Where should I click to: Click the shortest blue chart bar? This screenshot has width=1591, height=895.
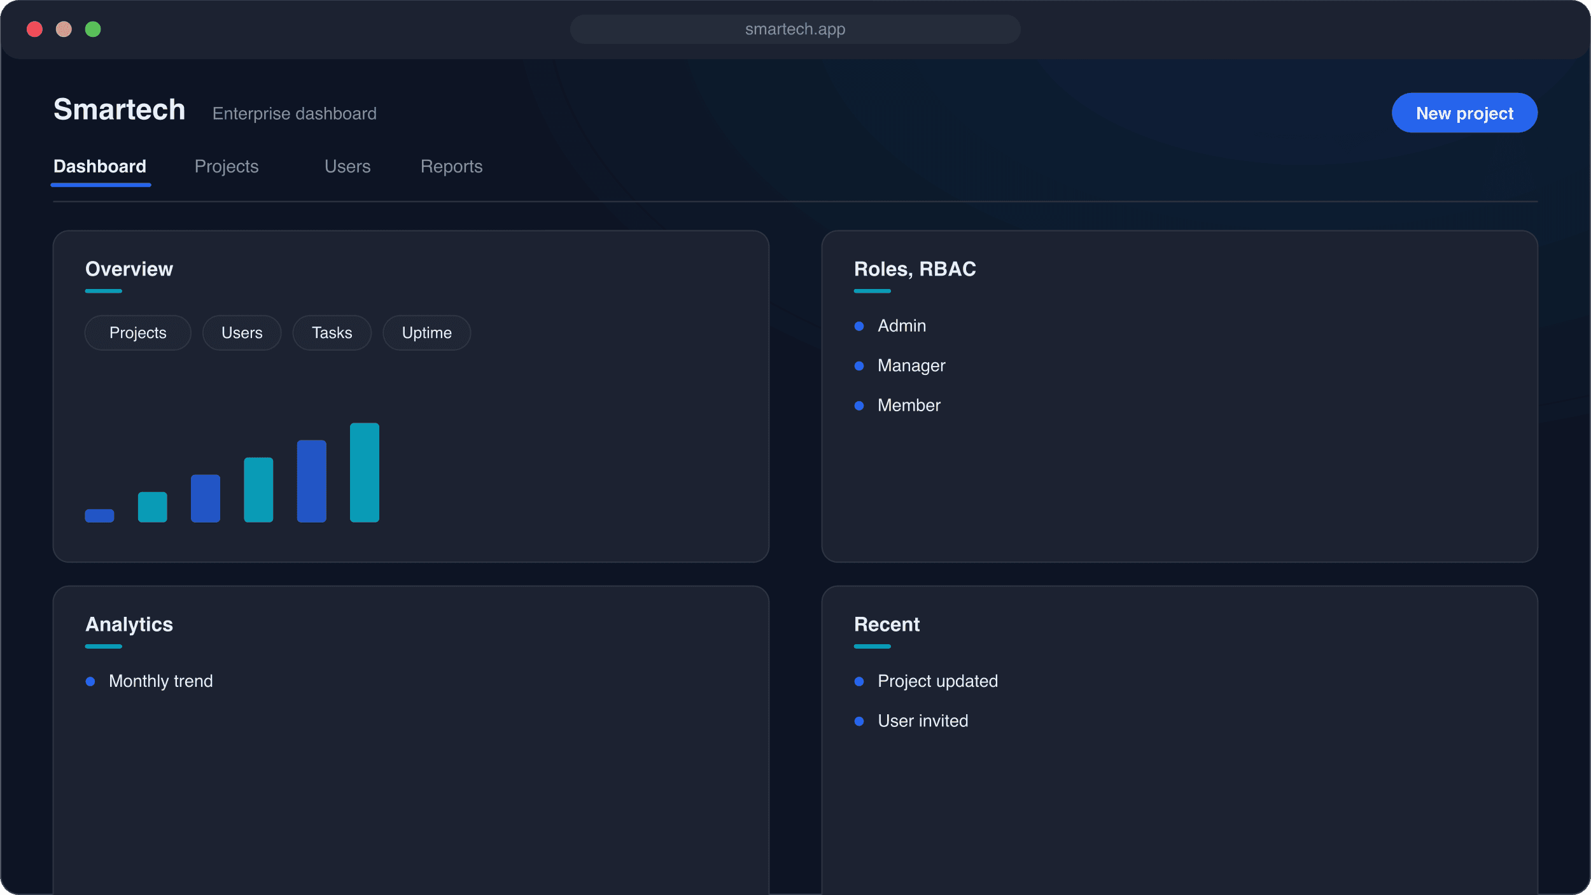click(x=99, y=516)
